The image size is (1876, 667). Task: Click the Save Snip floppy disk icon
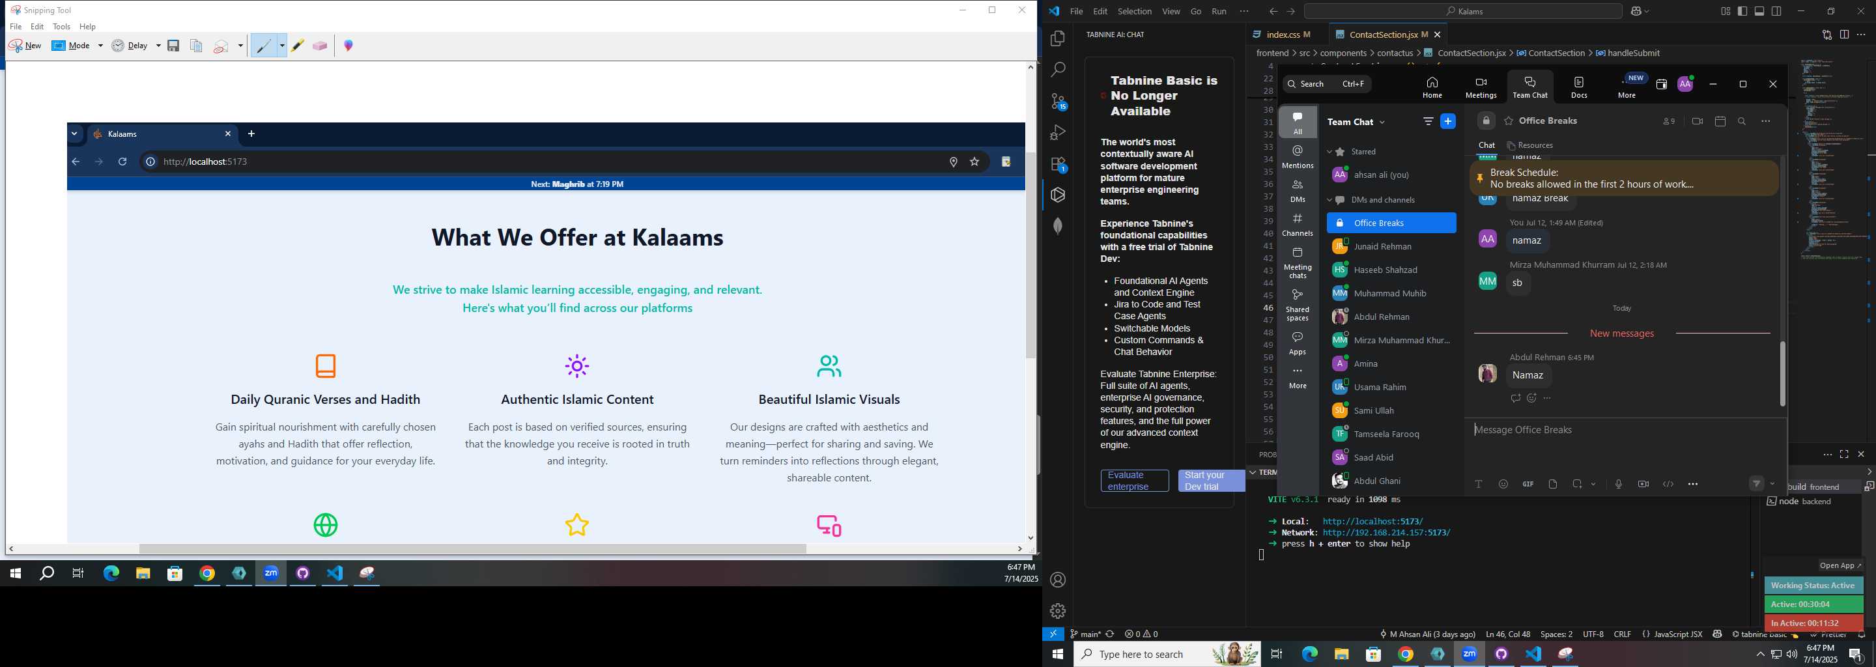tap(173, 46)
